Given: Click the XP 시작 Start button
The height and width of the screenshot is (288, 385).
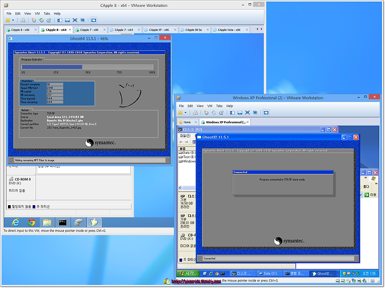Looking at the screenshot, I should click(x=189, y=273).
